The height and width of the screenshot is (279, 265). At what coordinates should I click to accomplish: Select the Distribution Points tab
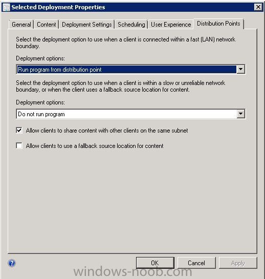pyautogui.click(x=218, y=24)
